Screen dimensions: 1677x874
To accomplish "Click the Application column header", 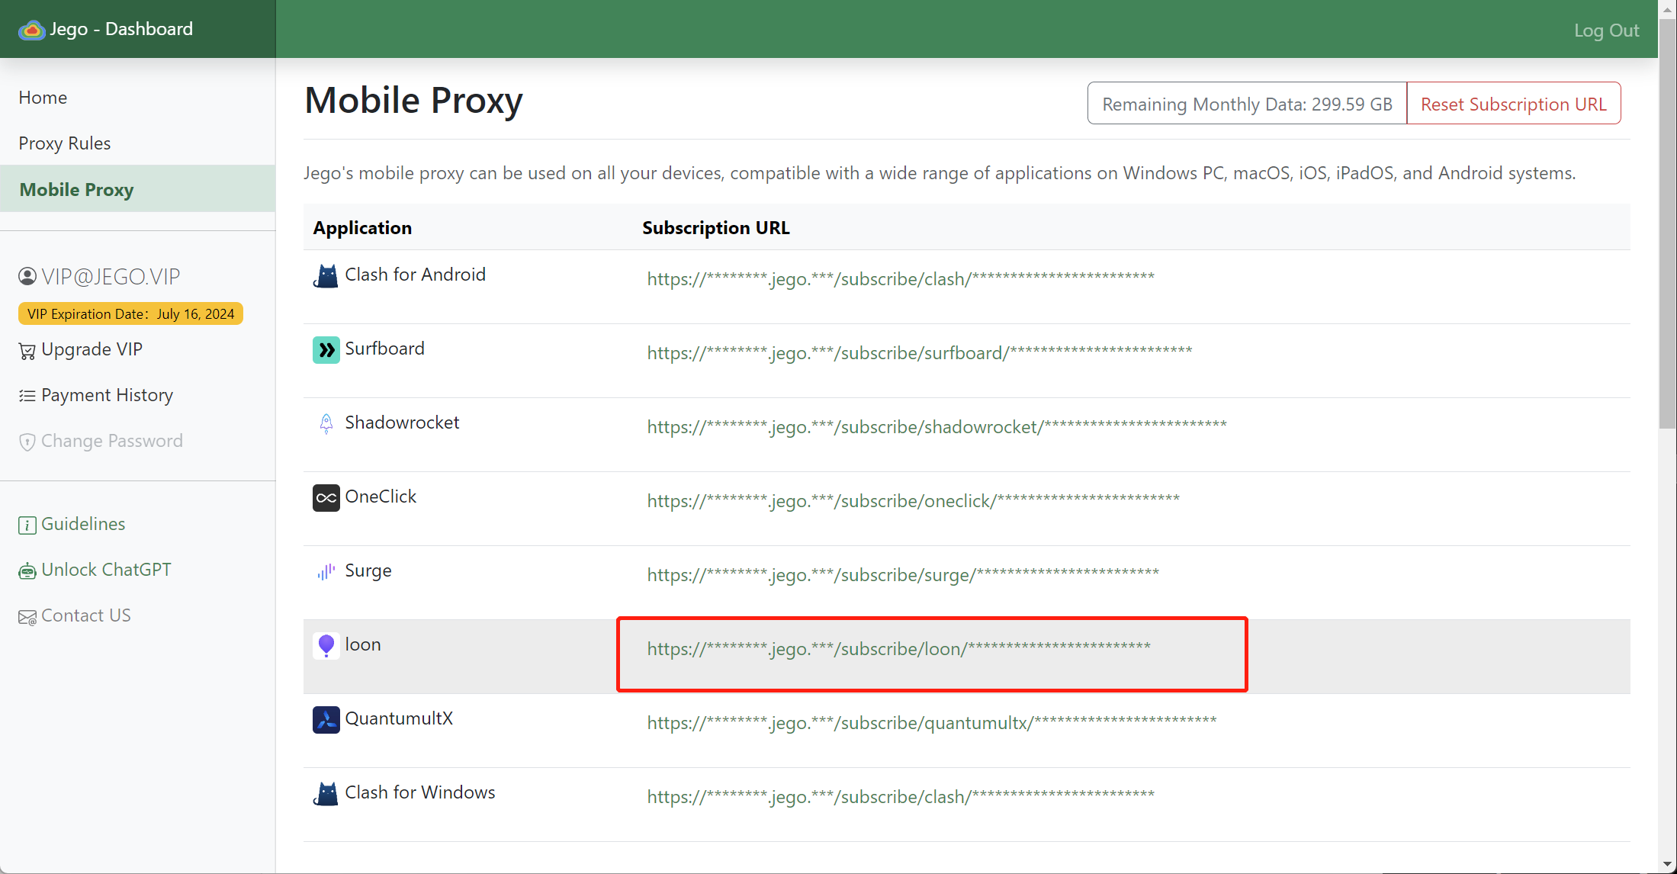I will 362,227.
